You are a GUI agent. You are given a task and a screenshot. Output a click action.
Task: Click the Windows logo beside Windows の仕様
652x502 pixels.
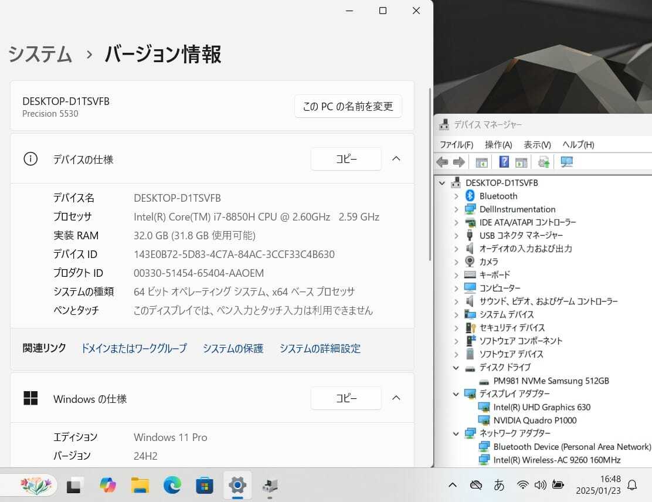click(x=30, y=398)
